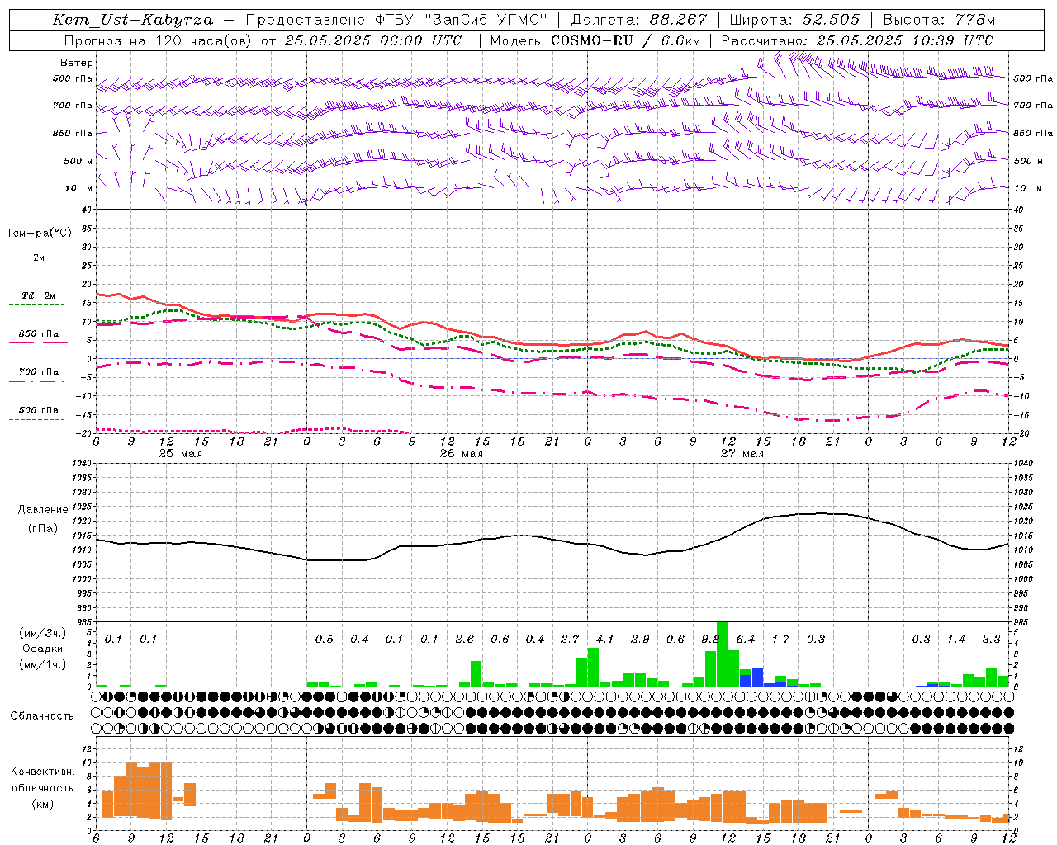Click the 6.4 precipitation value
Viewport: 1057px width, 845px height.
click(x=746, y=640)
